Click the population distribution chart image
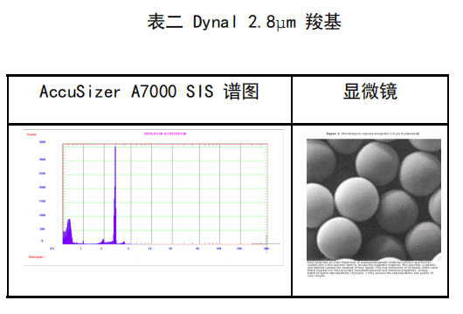 pyautogui.click(x=153, y=197)
